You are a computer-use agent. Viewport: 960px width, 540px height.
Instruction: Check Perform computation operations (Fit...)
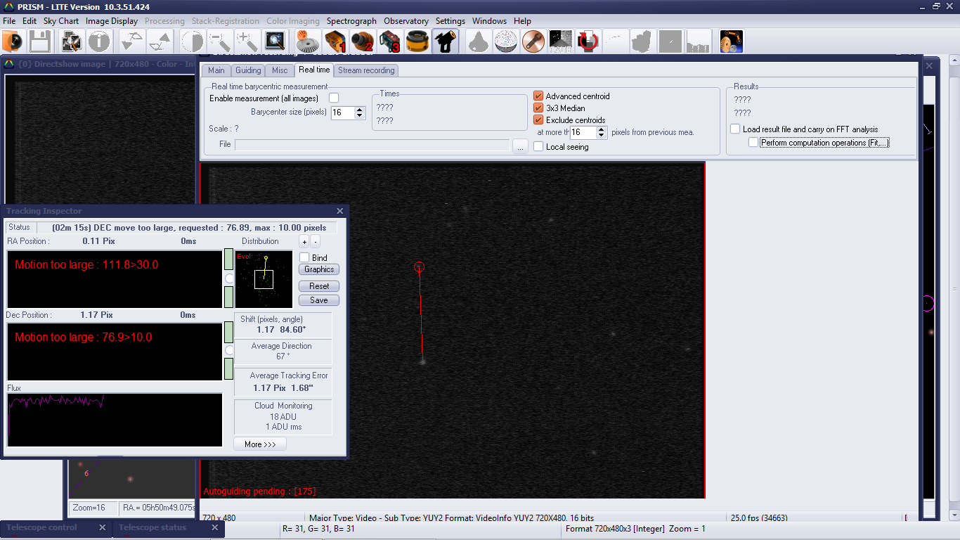click(753, 142)
